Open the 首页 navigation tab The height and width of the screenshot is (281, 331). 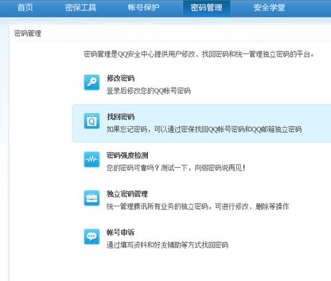tap(25, 8)
